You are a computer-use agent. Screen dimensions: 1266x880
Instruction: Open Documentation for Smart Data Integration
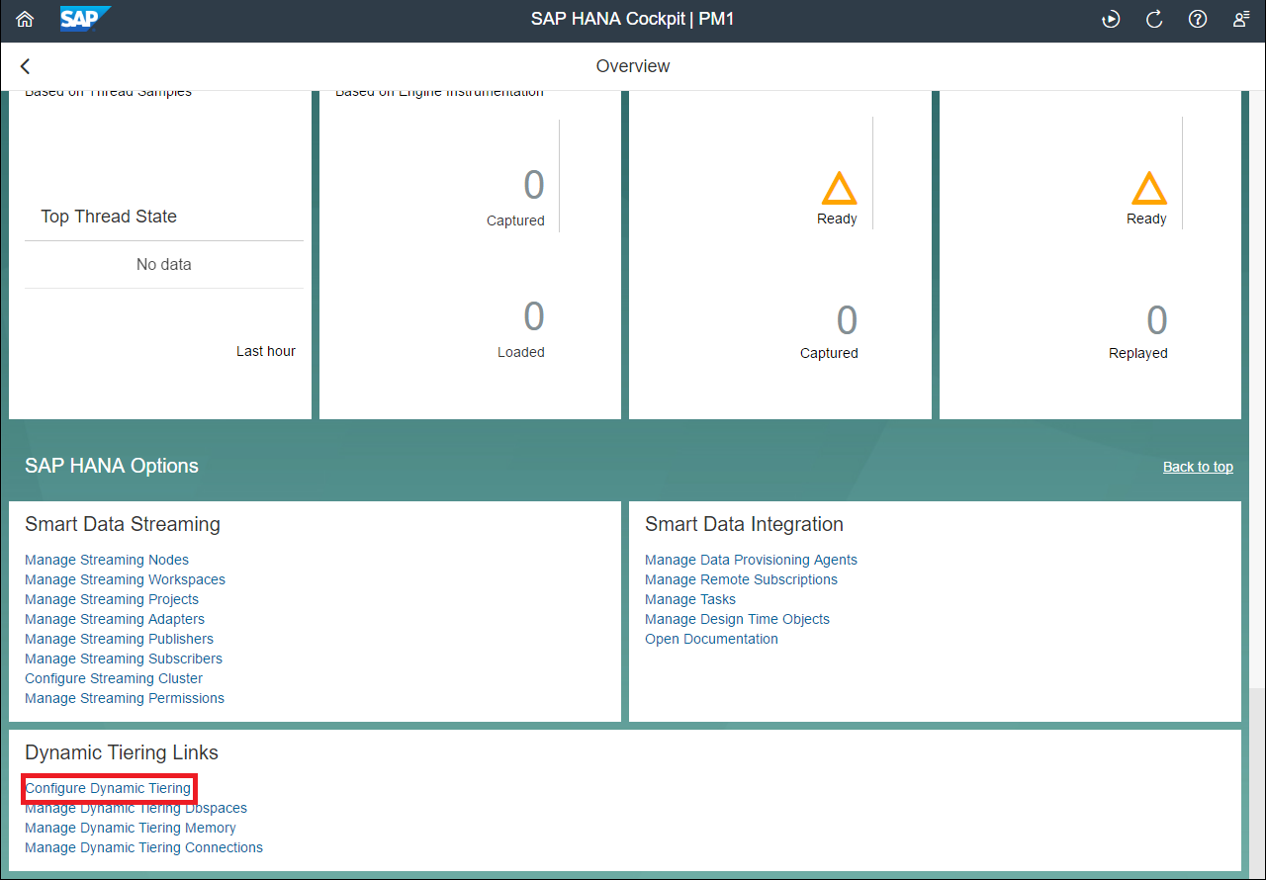(x=711, y=639)
